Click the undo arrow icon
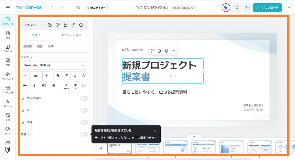The width and height of the screenshot is (295, 160). 53,8
